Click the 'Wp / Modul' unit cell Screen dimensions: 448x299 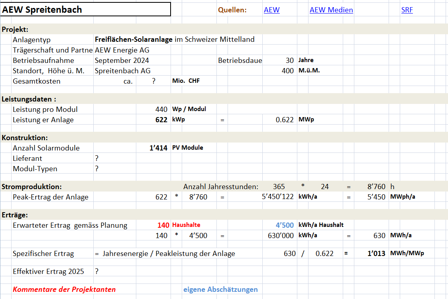189,109
